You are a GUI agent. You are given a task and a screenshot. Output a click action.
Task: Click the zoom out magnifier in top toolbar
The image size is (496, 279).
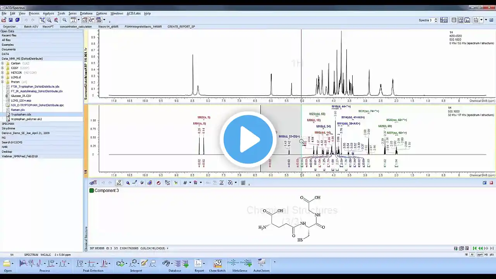64,20
